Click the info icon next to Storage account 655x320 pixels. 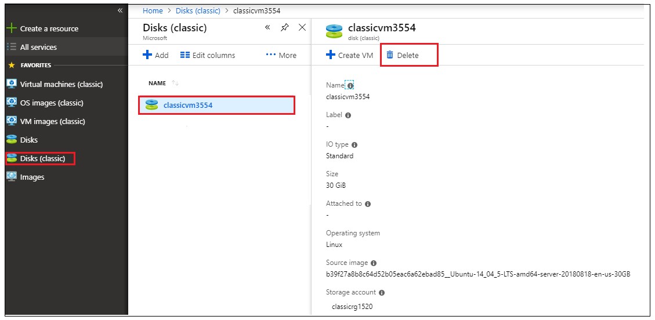point(381,293)
